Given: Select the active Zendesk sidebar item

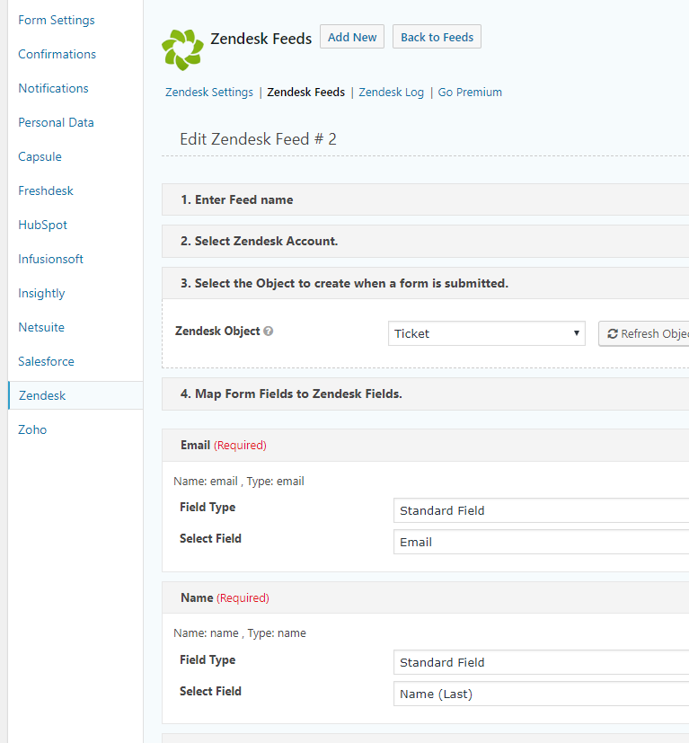Looking at the screenshot, I should coord(75,395).
